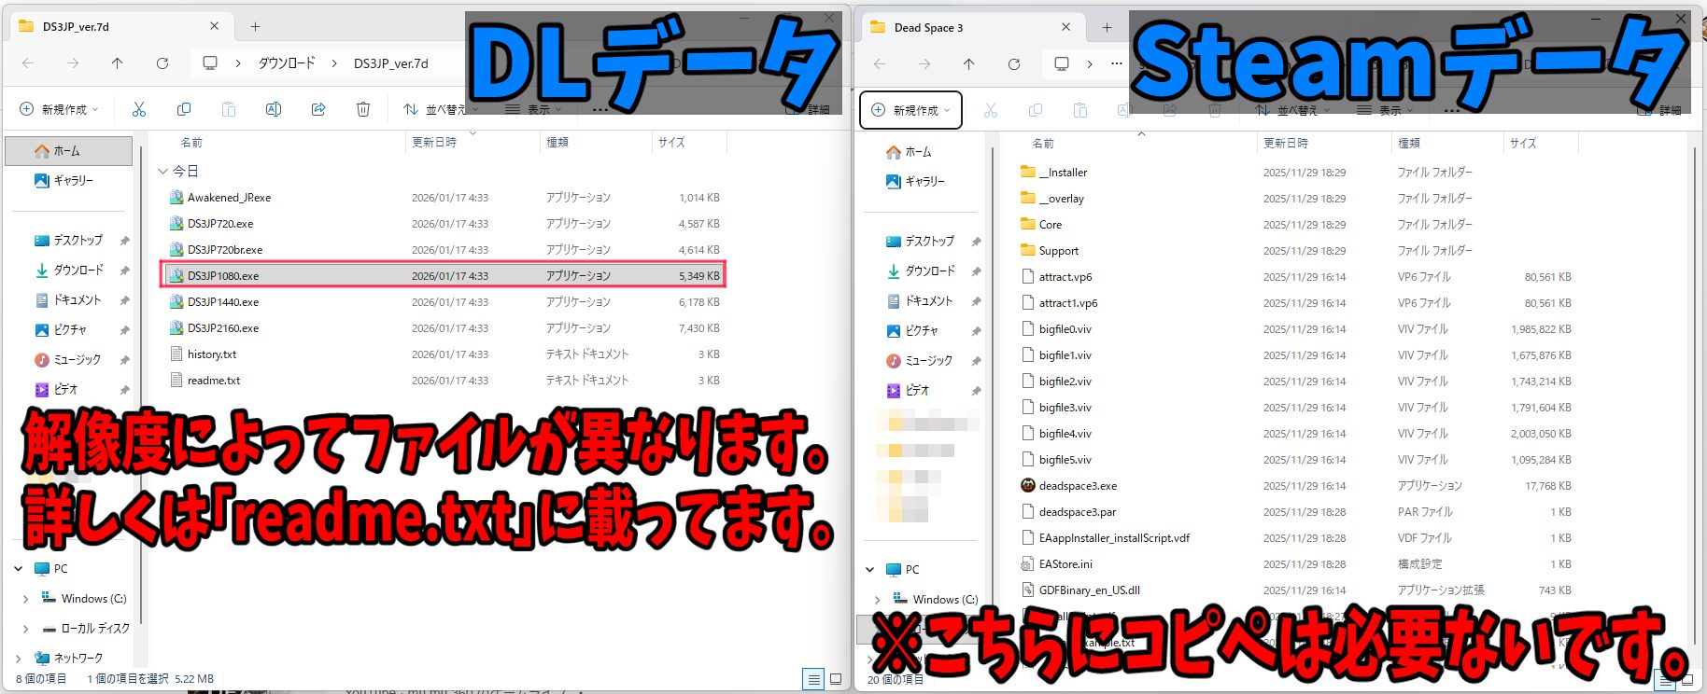Expand Windows (C:) in left navigation tree
This screenshot has width=1707, height=694.
point(25,599)
